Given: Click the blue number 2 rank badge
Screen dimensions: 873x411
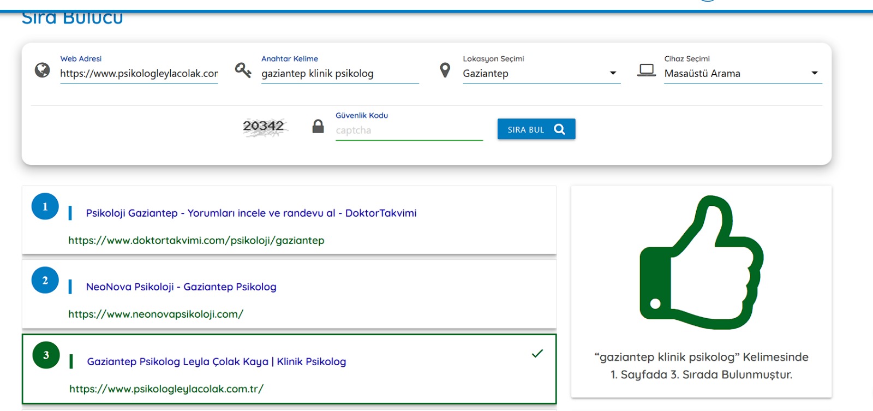Looking at the screenshot, I should pyautogui.click(x=45, y=281).
